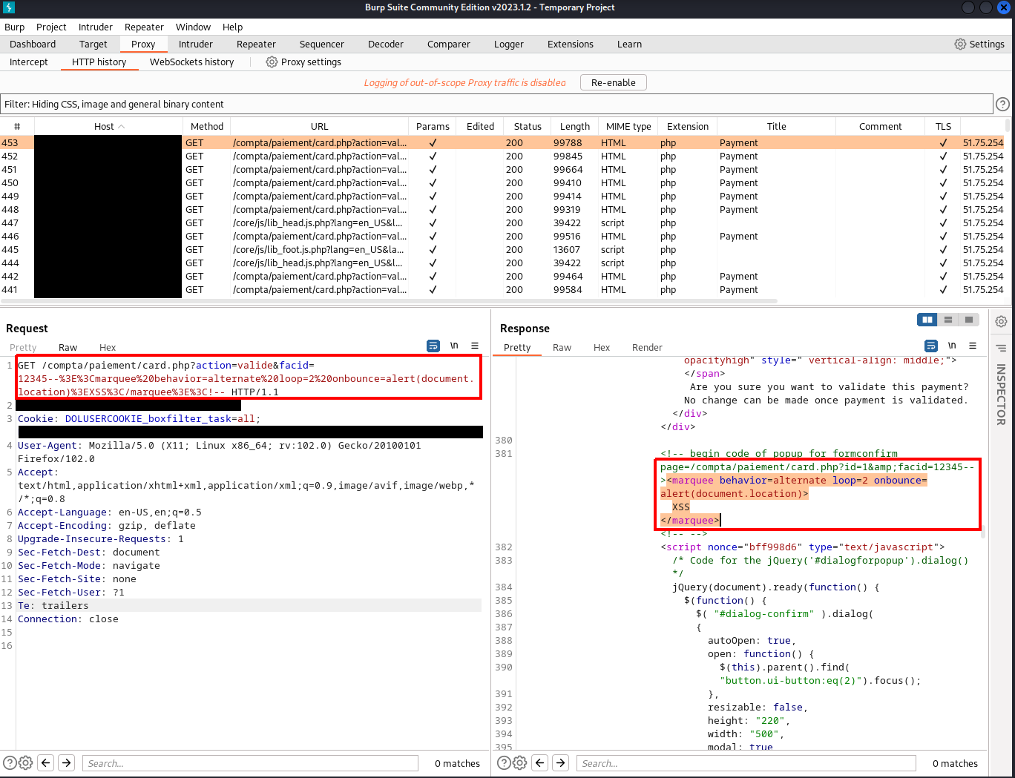Switch to the Comparer tab
Image resolution: width=1015 pixels, height=778 pixels.
449,44
